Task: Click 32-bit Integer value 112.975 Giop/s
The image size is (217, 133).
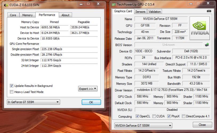Action: (x=69, y=60)
